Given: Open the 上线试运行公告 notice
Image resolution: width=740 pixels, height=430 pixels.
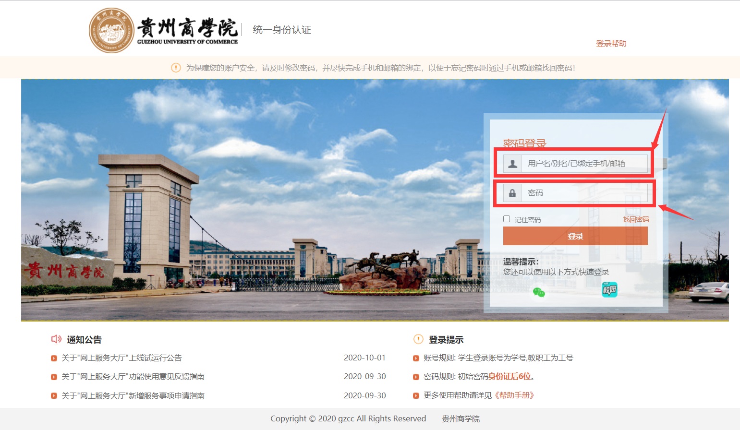Looking at the screenshot, I should pyautogui.click(x=121, y=358).
